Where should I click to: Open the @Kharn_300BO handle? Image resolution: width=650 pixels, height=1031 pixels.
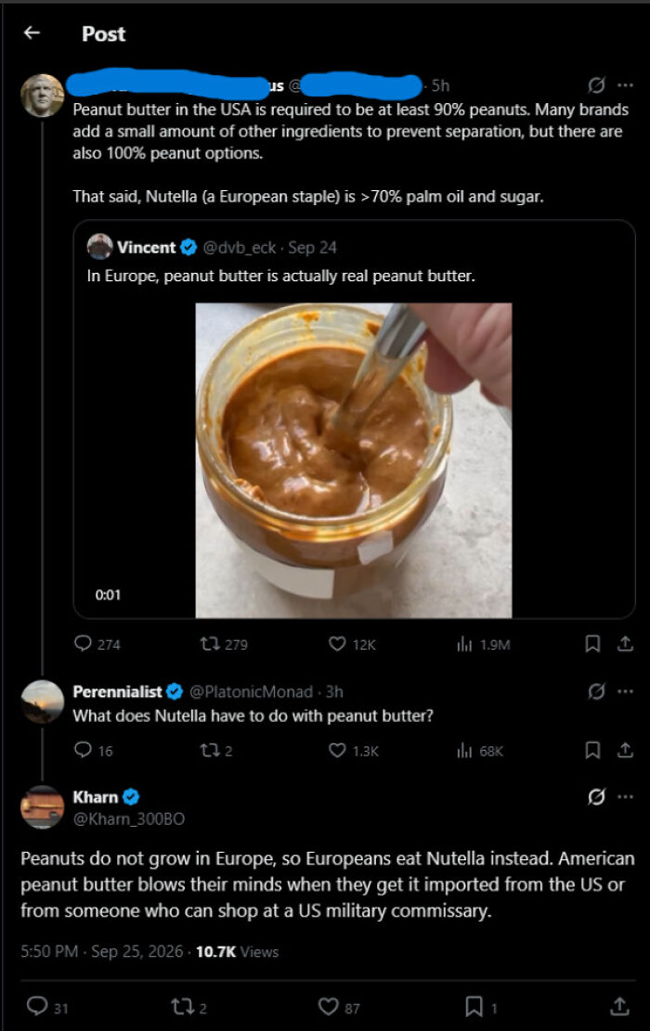128,818
